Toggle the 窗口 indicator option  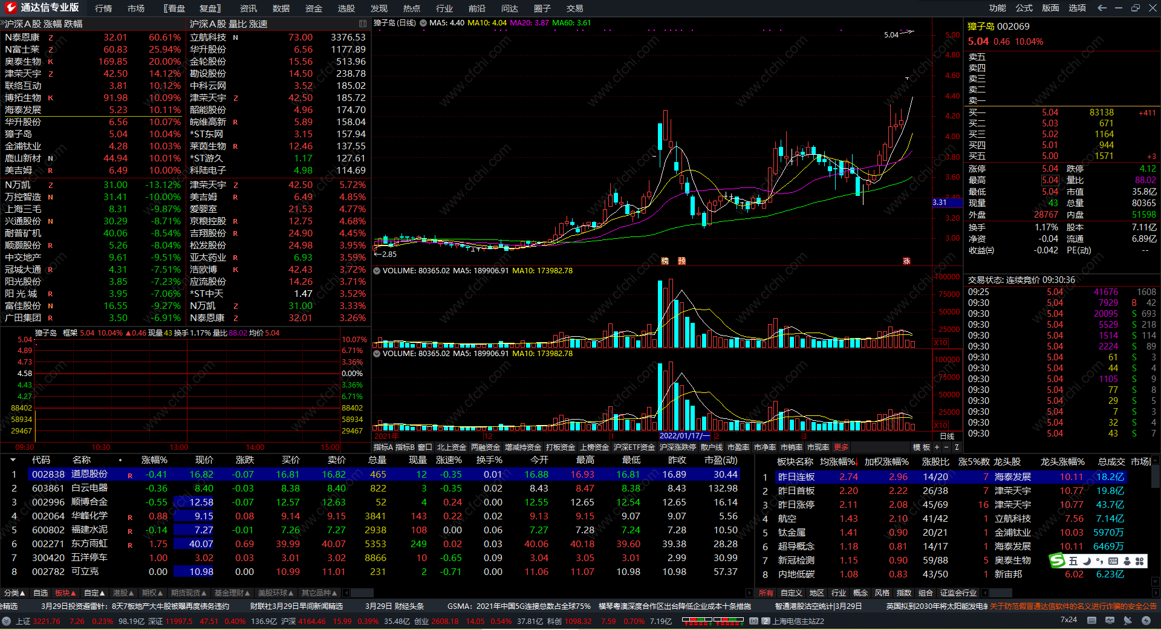(425, 447)
